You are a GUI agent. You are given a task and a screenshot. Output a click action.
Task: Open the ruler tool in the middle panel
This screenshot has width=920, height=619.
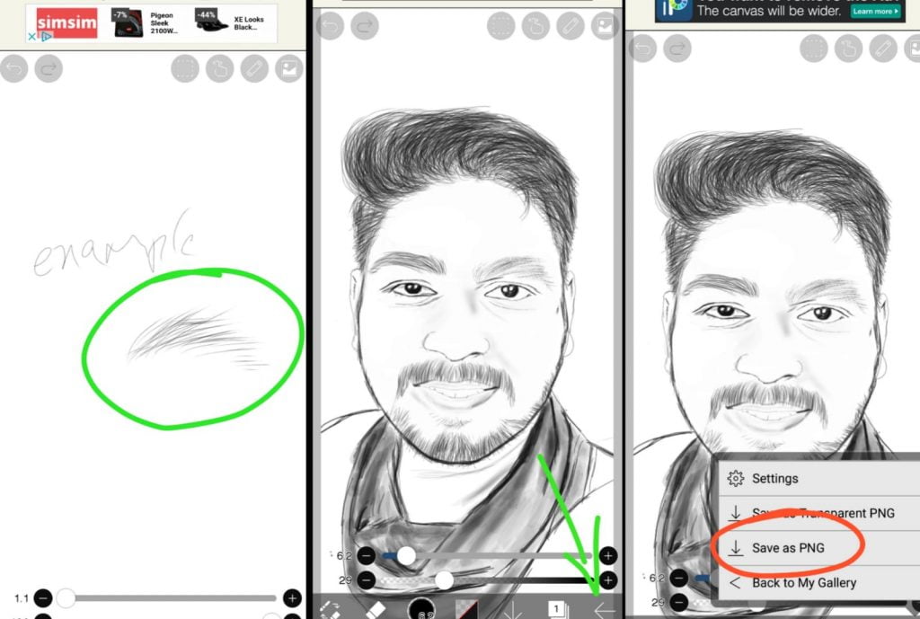click(x=571, y=26)
